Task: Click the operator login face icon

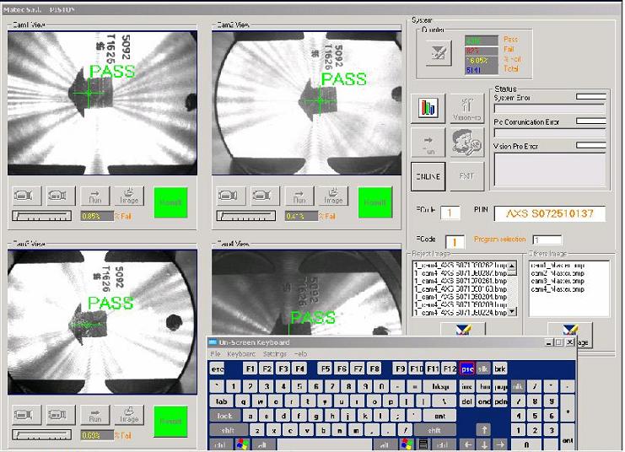Action: tap(466, 141)
